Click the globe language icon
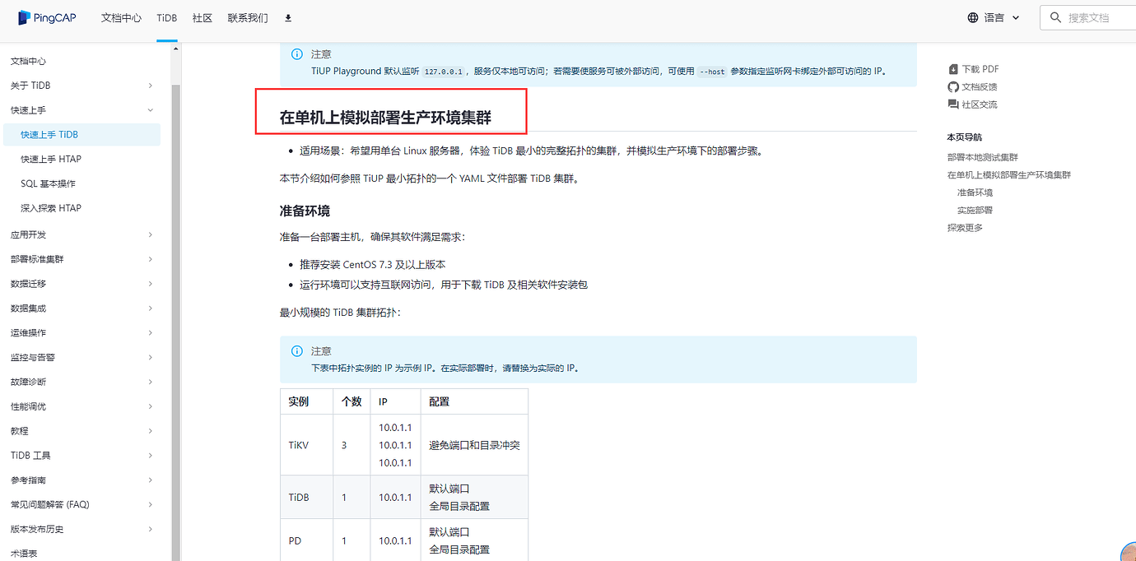 [973, 17]
